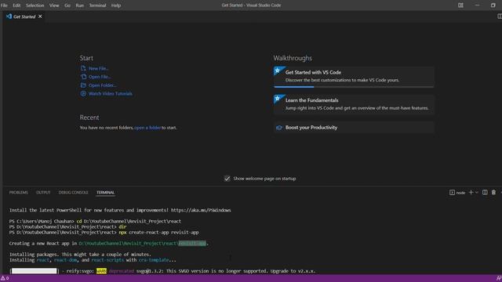
Task: Select the Terminal panel tab
Action: [105, 193]
